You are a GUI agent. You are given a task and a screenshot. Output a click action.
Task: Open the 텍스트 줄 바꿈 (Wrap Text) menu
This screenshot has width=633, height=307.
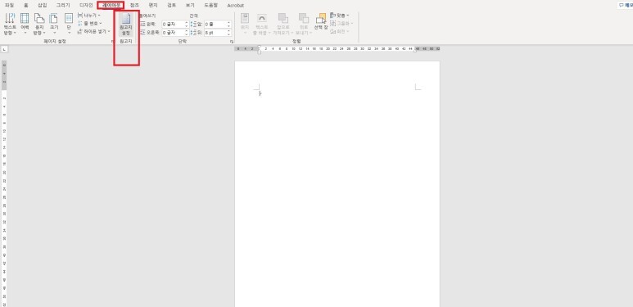(x=261, y=24)
